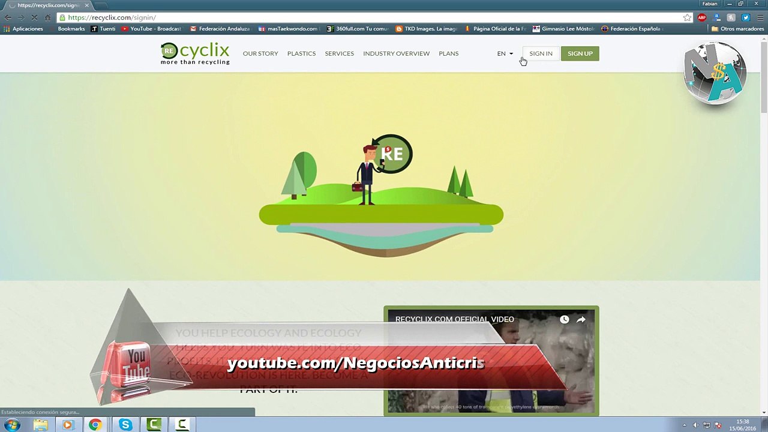Open the AdBlock Plus extension icon
768x432 pixels.
tap(702, 17)
